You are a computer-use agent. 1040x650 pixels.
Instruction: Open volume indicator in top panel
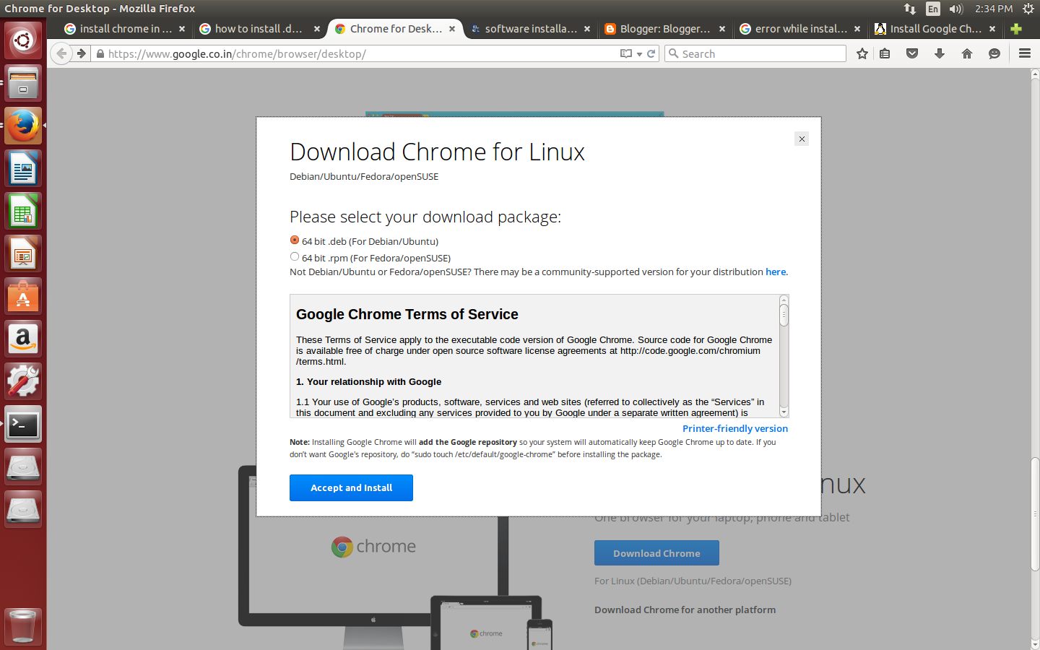956,9
